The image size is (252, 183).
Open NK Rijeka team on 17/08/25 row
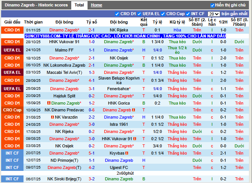click(64, 131)
